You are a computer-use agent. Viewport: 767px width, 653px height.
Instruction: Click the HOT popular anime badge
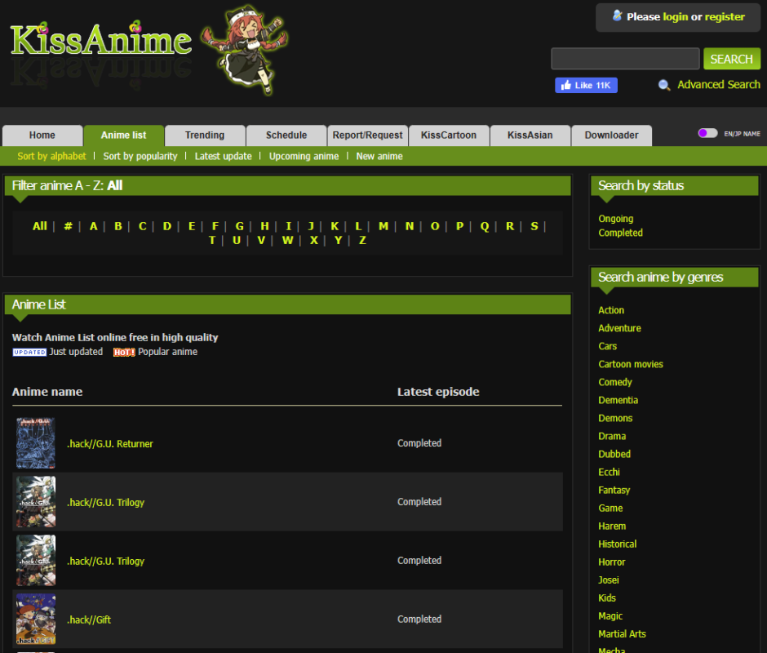(x=124, y=352)
